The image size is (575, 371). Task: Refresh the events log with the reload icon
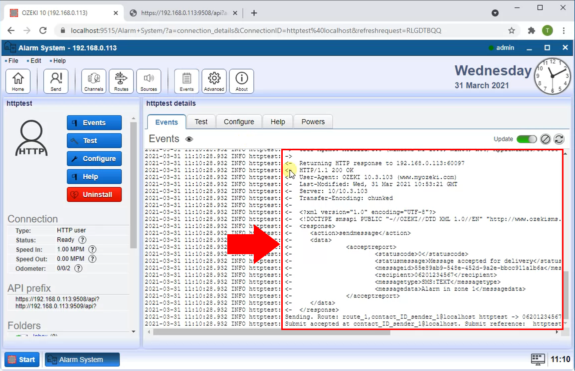coord(559,139)
